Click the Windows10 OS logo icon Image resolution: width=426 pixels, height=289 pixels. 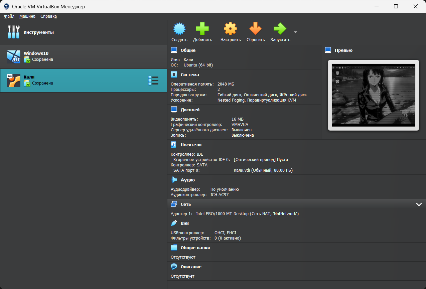pos(14,57)
